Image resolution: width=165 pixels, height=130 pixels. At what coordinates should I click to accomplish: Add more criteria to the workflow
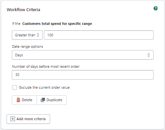coord(28,119)
